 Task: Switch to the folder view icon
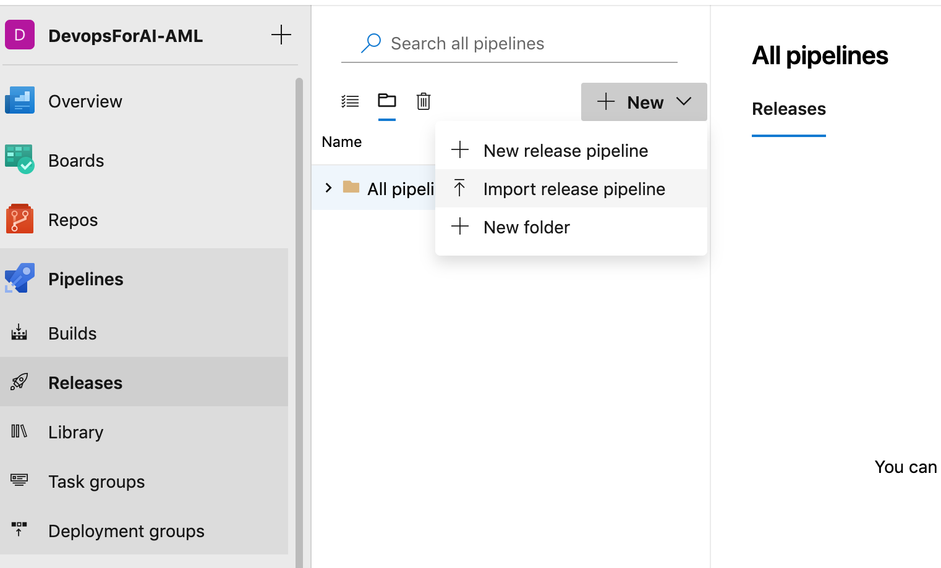[x=387, y=100]
